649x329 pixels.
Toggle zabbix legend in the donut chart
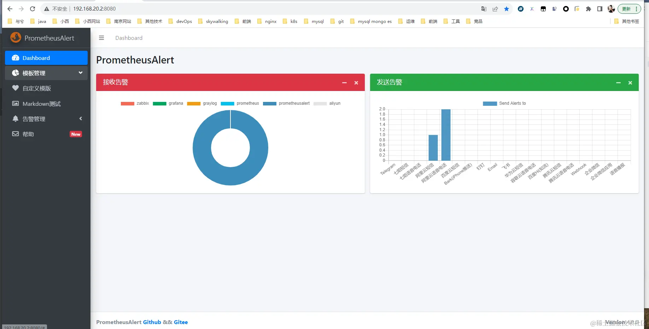click(x=135, y=103)
